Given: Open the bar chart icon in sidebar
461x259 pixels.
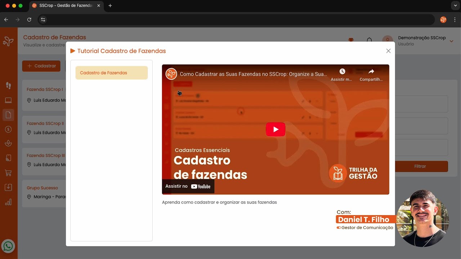Looking at the screenshot, I should point(8,202).
